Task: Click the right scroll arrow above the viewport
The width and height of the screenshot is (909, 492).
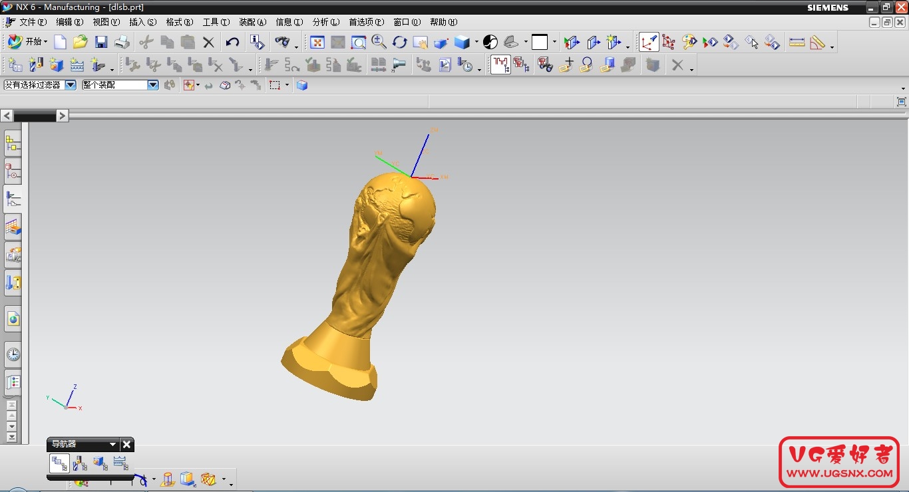Action: point(62,116)
